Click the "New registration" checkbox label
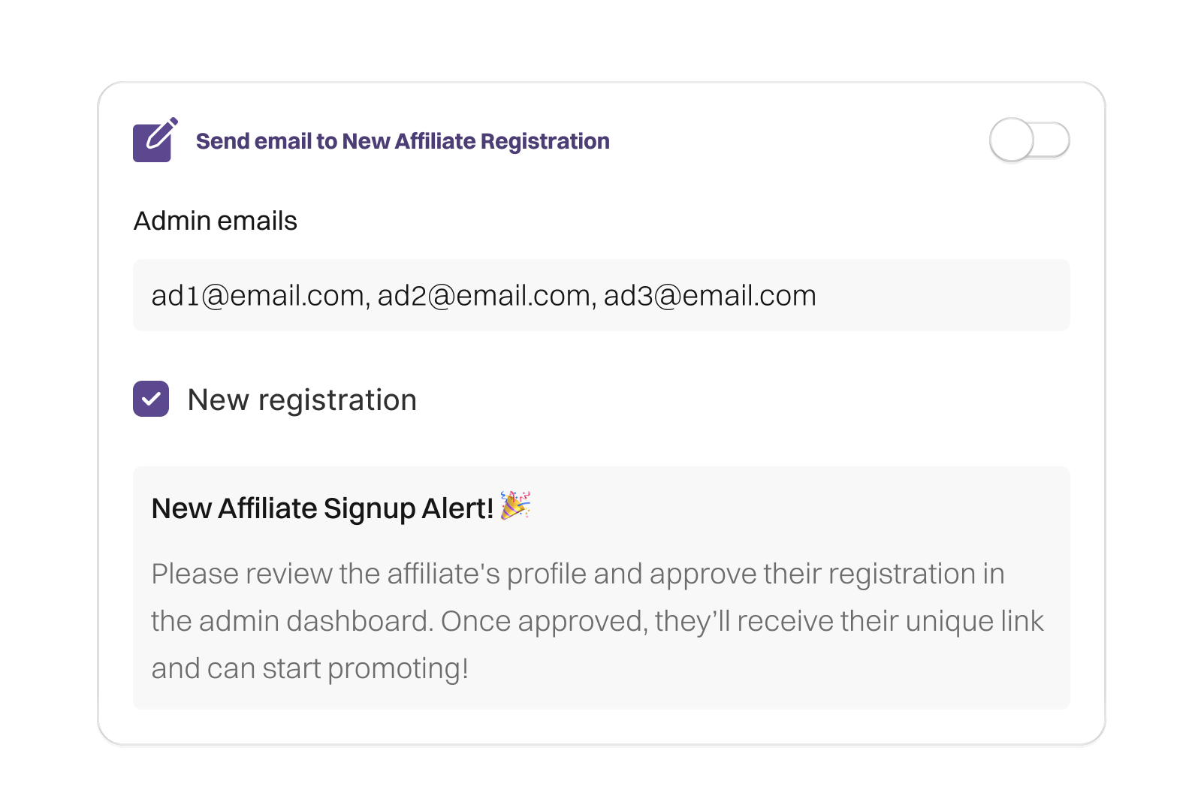The width and height of the screenshot is (1201, 811). [x=301, y=400]
